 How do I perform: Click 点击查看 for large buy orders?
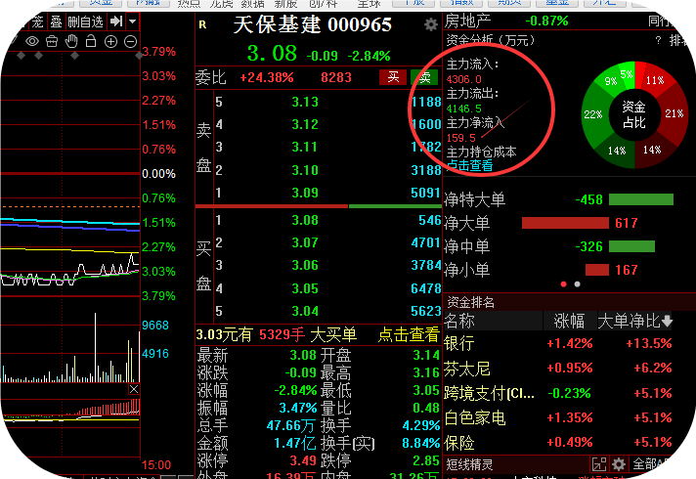tap(408, 334)
